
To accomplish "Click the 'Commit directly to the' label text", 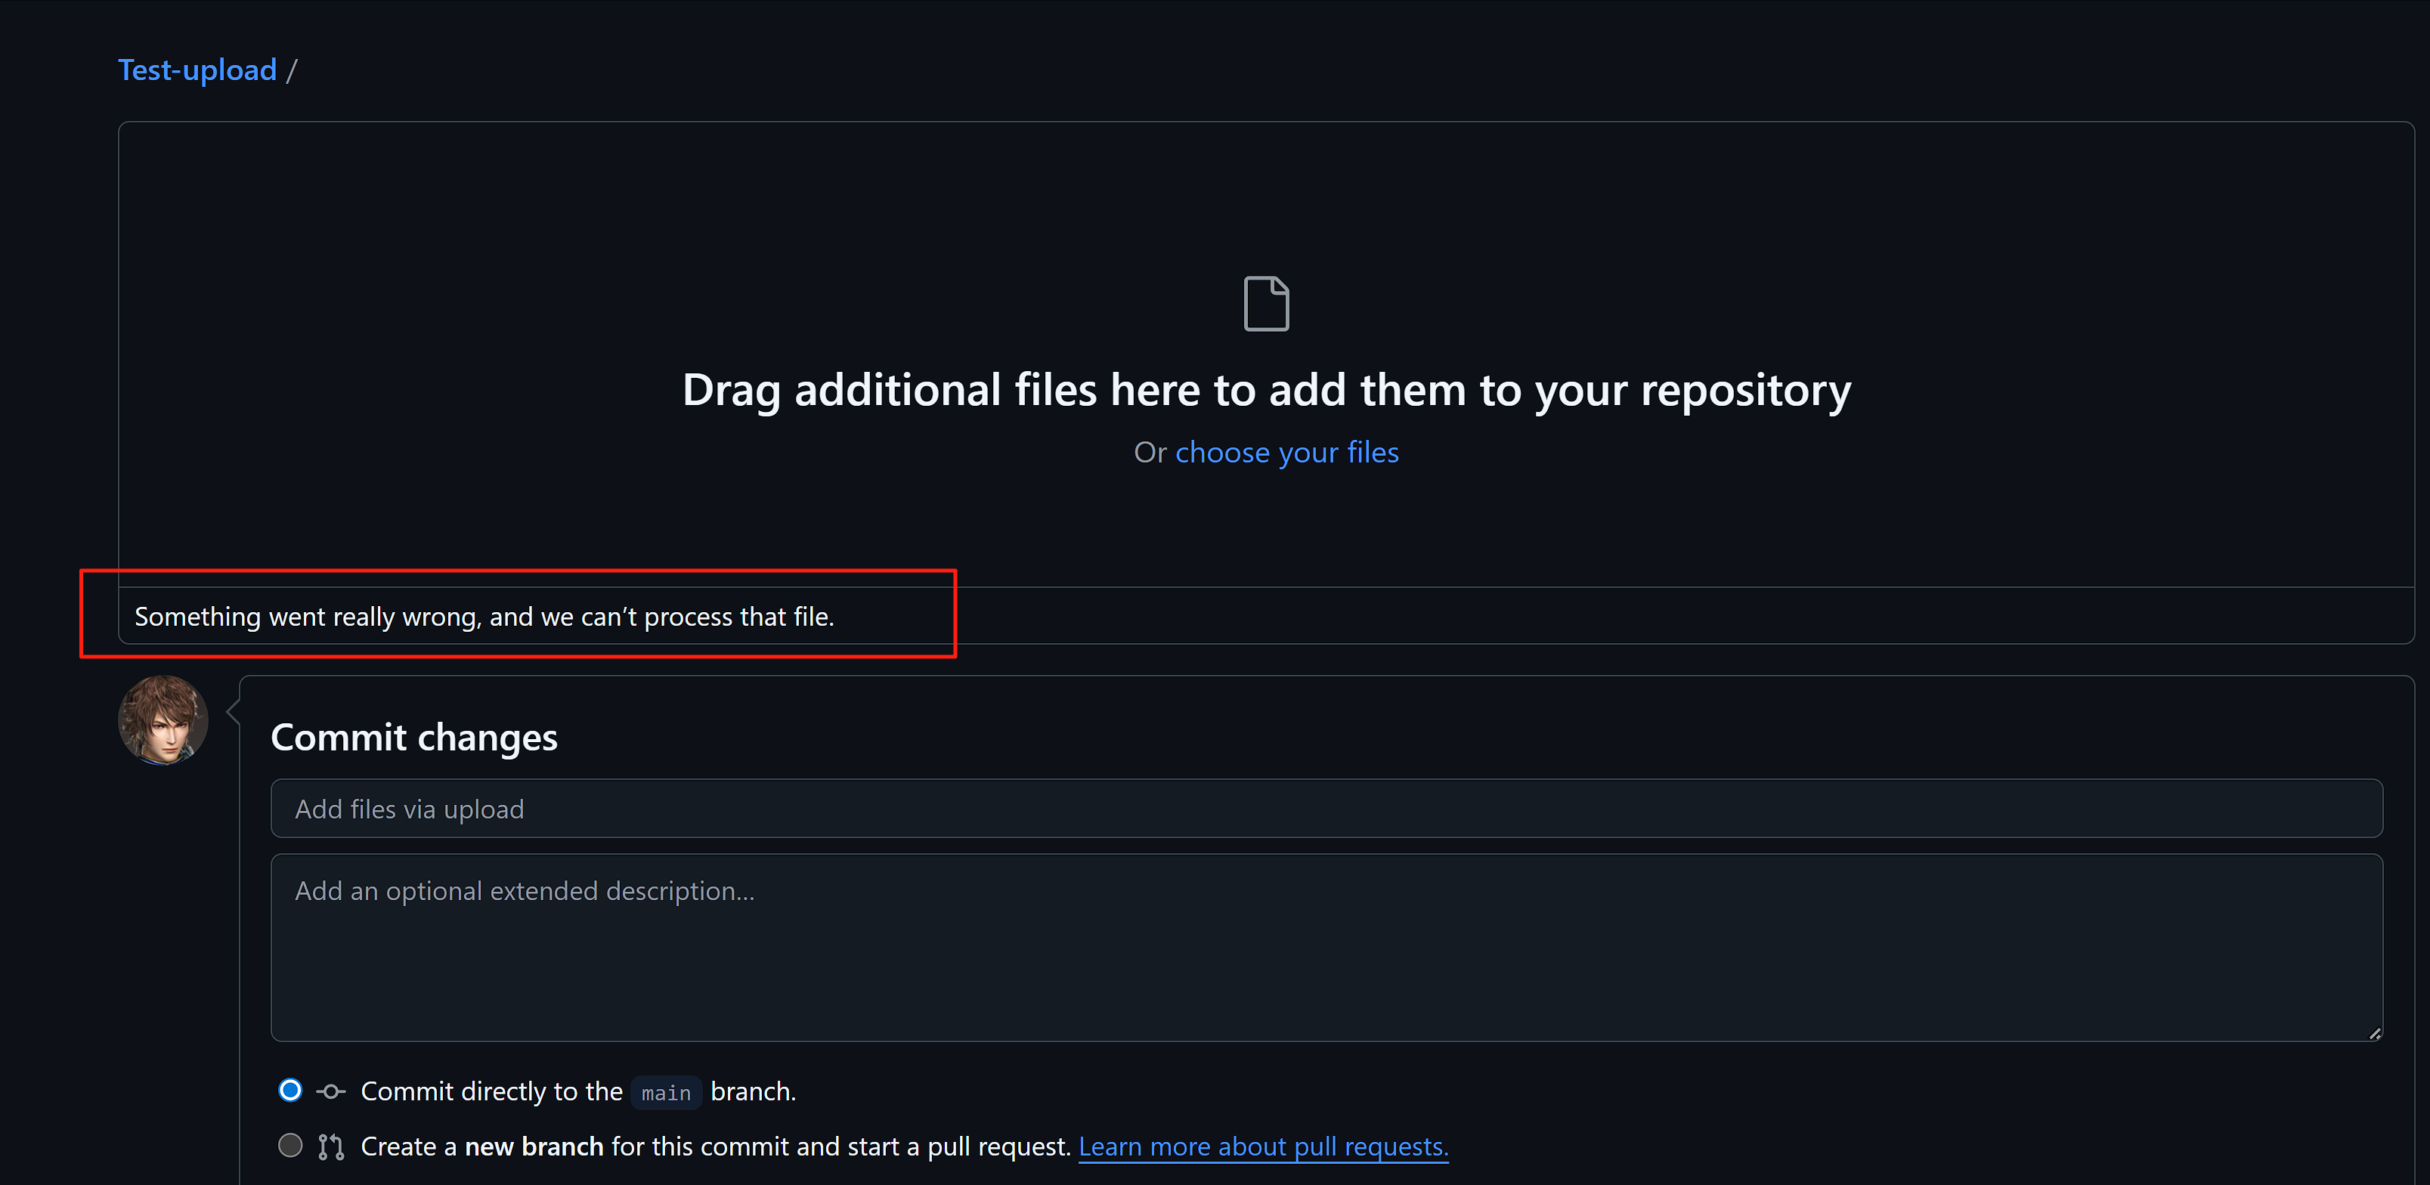I will pos(491,1091).
